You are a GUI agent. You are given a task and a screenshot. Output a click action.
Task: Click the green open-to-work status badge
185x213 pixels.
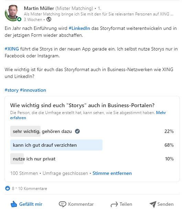20,19
